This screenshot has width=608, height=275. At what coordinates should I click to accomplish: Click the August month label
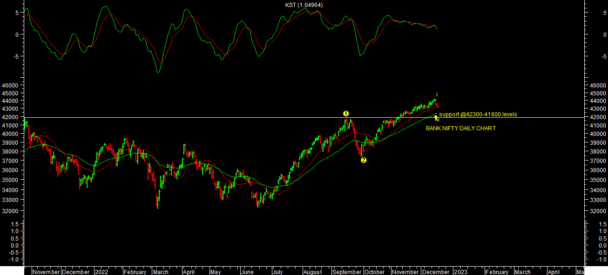coord(312,272)
